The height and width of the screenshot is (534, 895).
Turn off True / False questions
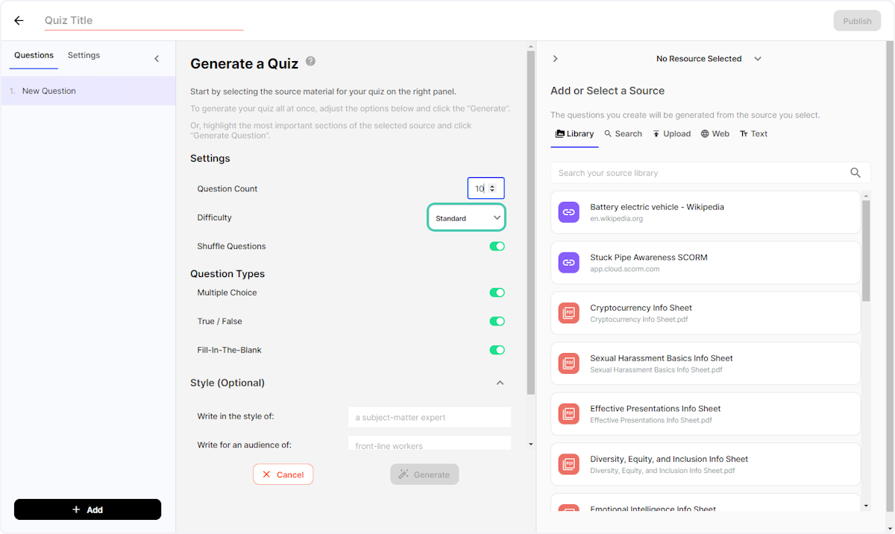[497, 321]
